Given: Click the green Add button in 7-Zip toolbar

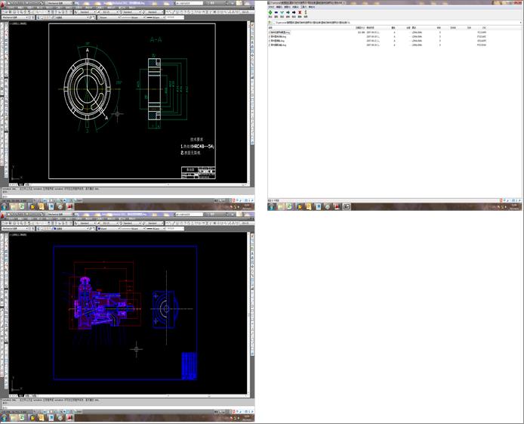Looking at the screenshot, I should pos(271,13).
